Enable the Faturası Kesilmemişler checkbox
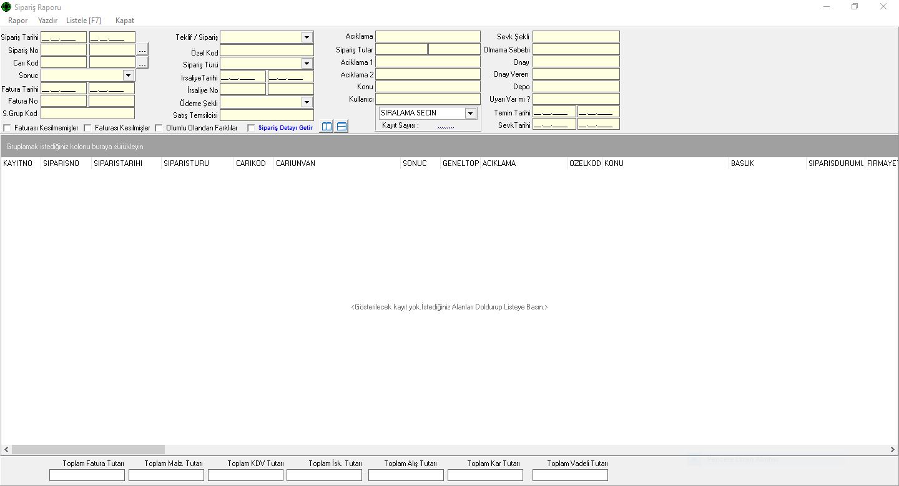 (x=7, y=128)
